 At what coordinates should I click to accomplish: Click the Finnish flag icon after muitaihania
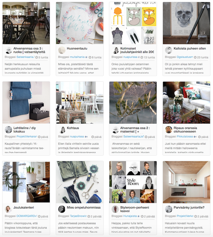point(86,57)
